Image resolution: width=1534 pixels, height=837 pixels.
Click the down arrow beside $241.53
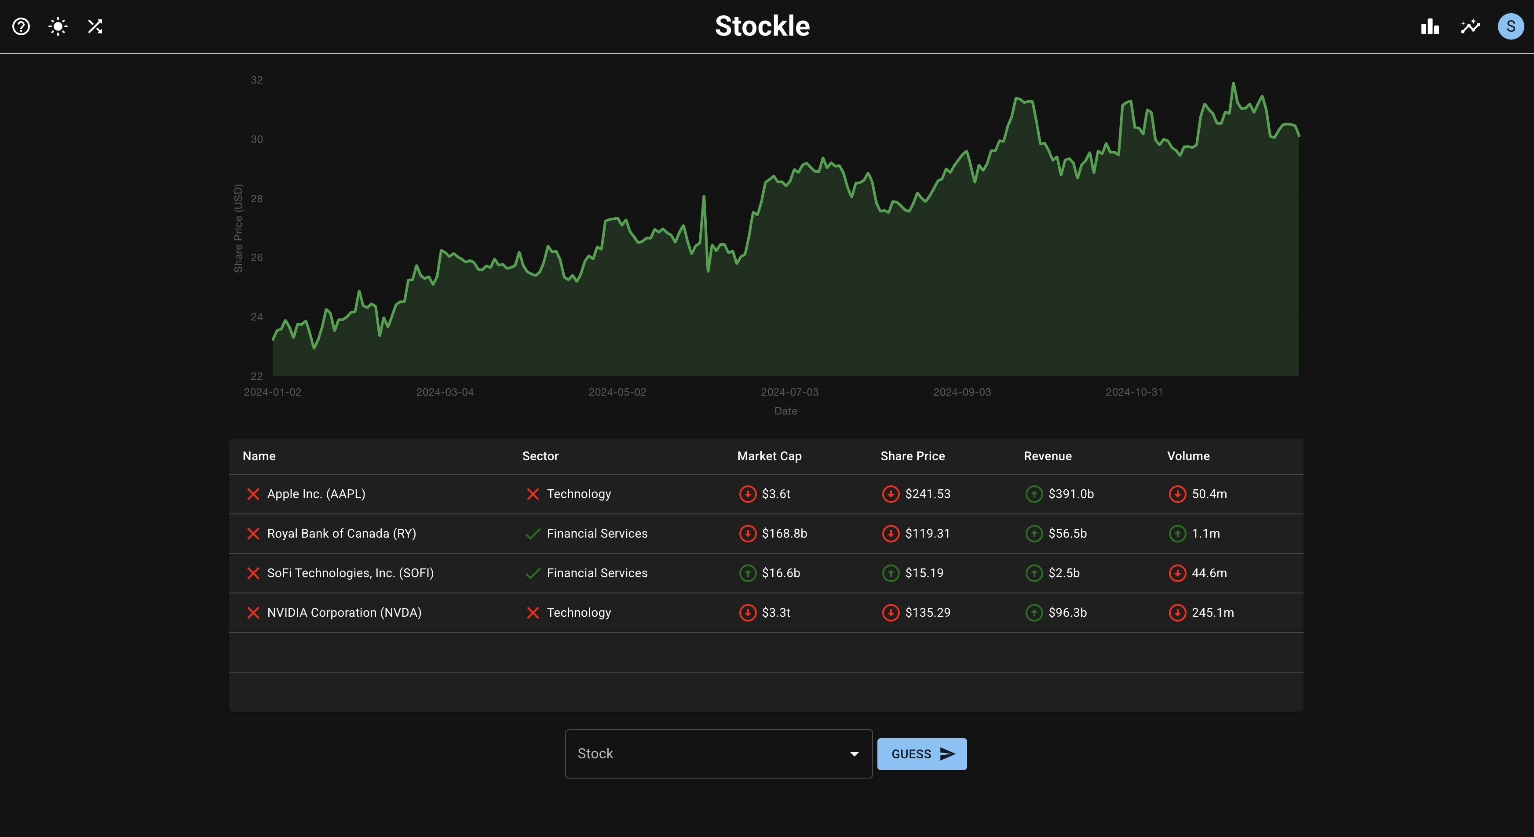tap(891, 494)
